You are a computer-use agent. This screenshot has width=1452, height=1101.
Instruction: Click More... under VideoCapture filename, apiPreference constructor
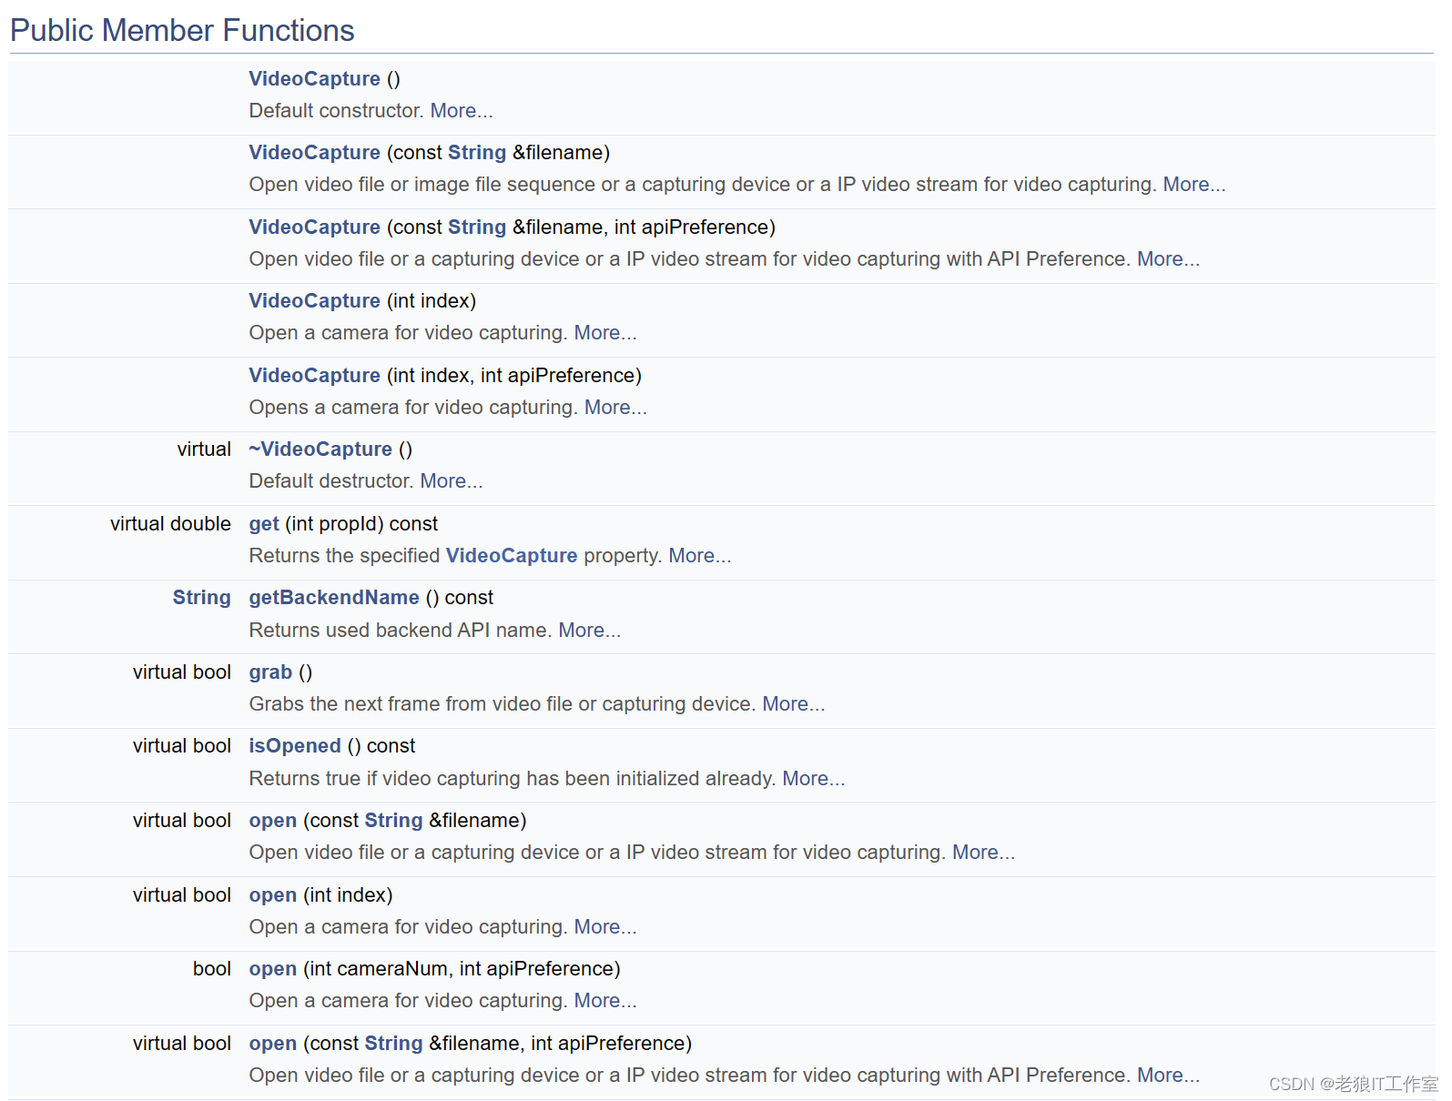coord(1169,259)
